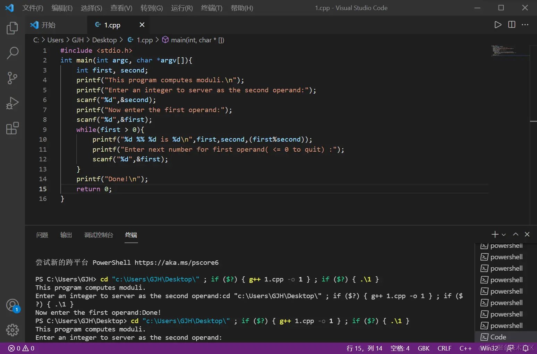Switch to the 调试控制台 panel tab
The width and height of the screenshot is (537, 354).
click(99, 235)
